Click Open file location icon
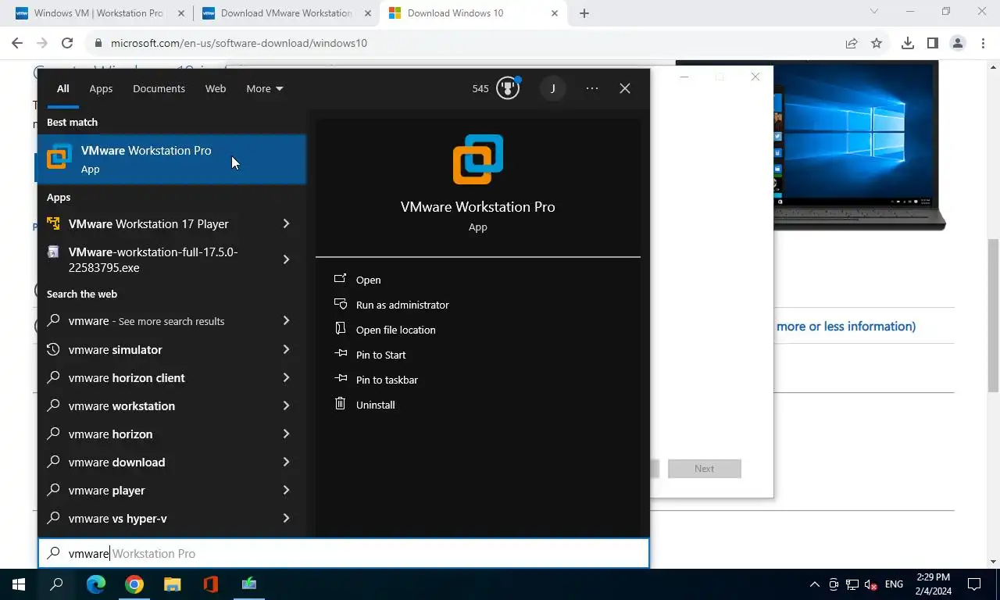 click(x=340, y=329)
